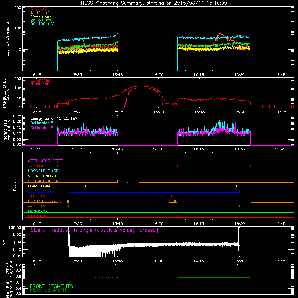Click the orange 6-12 keV flare peak near 16:23
298x298 pixels.
[220, 34]
